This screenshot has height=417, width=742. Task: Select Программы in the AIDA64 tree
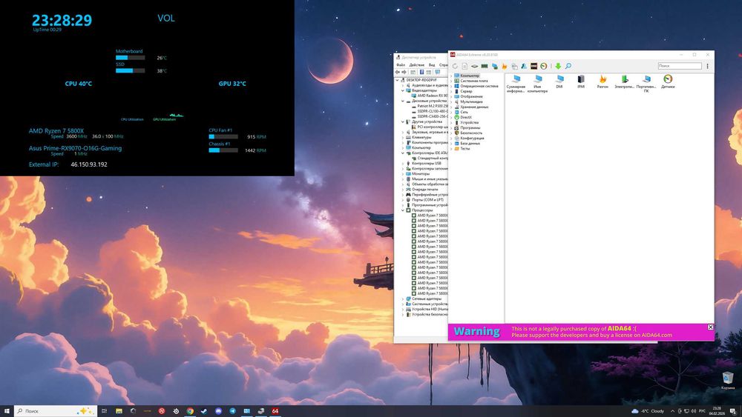tap(470, 127)
